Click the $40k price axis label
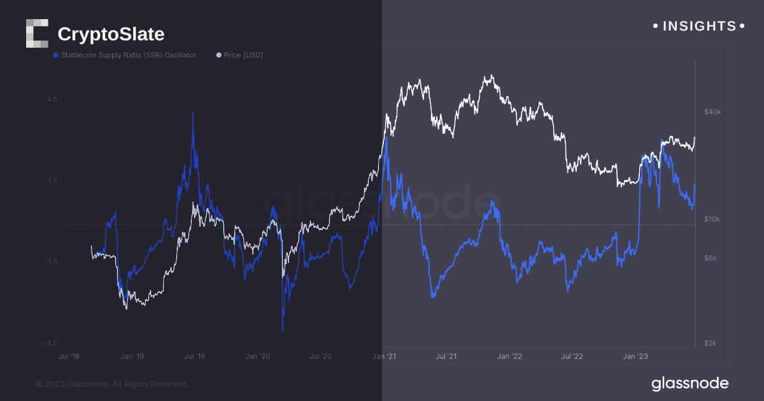 point(712,112)
